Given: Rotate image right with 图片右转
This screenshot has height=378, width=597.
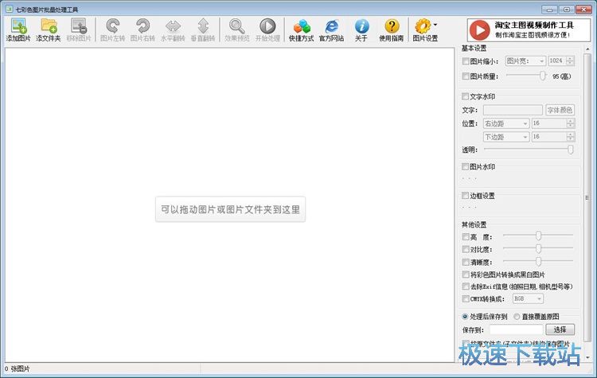Looking at the screenshot, I should click(142, 30).
